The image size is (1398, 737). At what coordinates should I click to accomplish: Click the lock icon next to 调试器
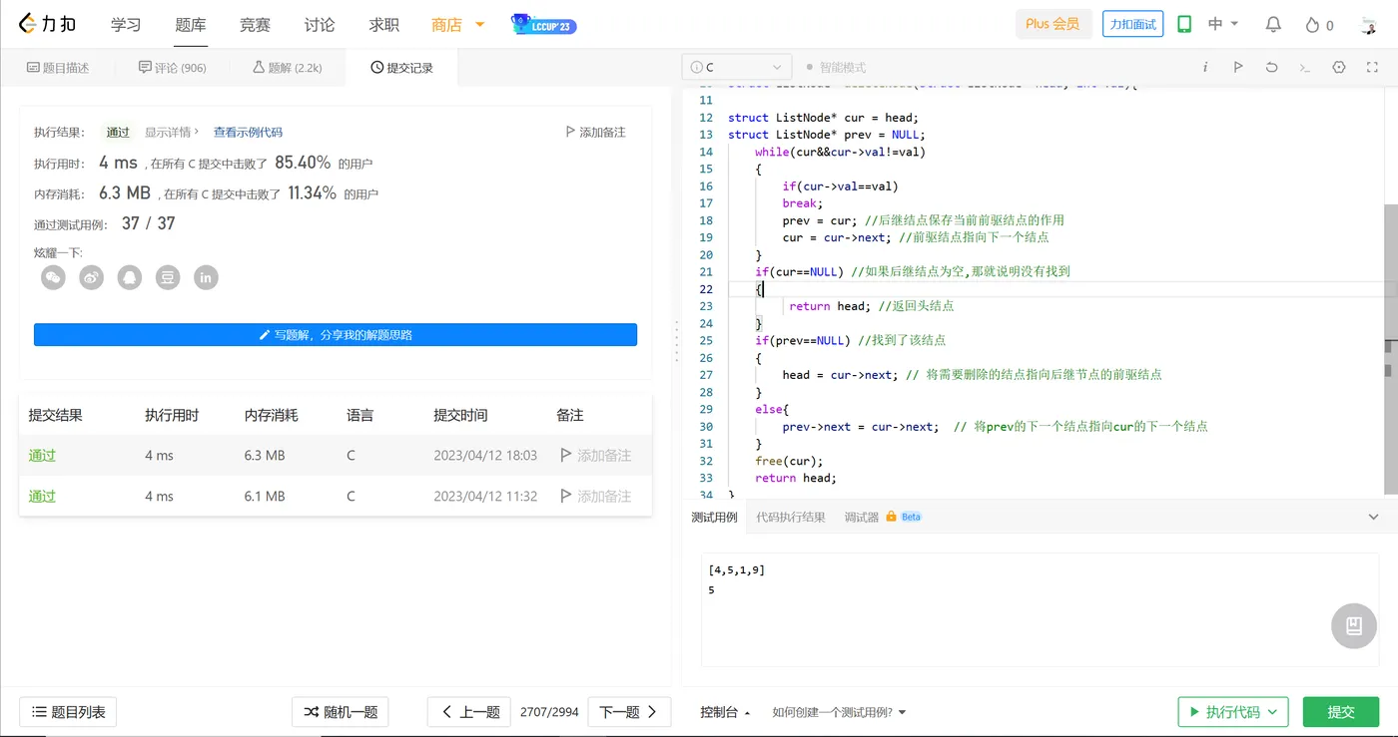click(890, 517)
